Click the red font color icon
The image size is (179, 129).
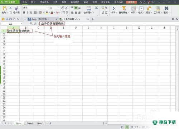point(52,13)
